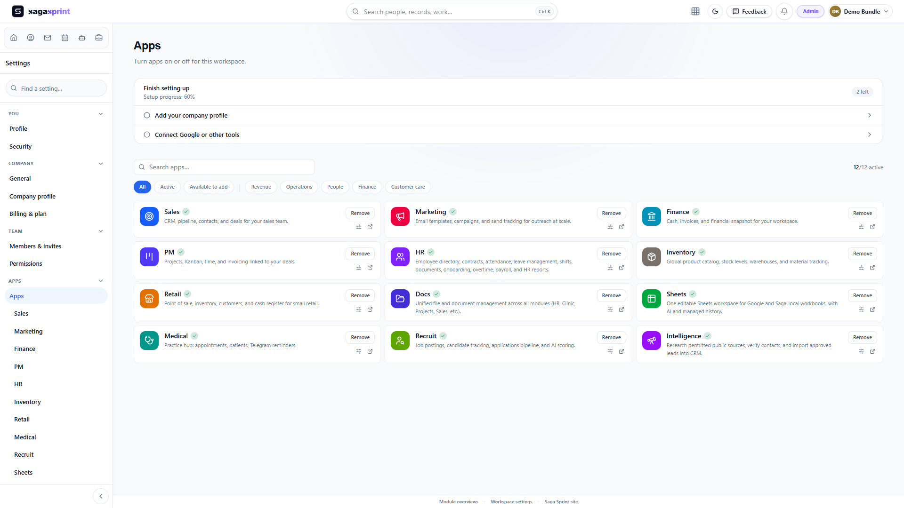
Task: Open the Feedback button
Action: click(x=749, y=11)
